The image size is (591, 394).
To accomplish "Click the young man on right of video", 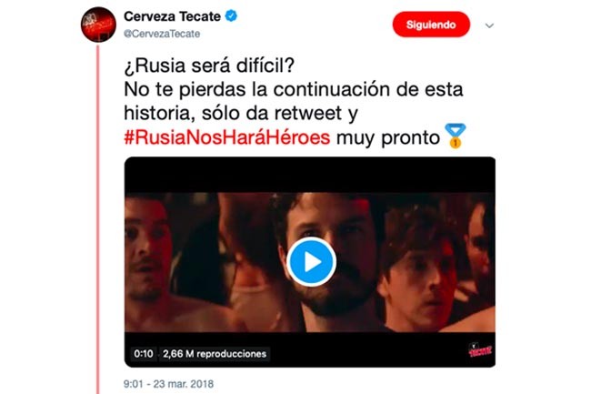I will [418, 271].
